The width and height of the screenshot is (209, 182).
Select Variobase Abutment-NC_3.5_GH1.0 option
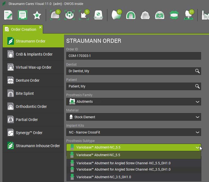pyautogui.click(x=134, y=177)
